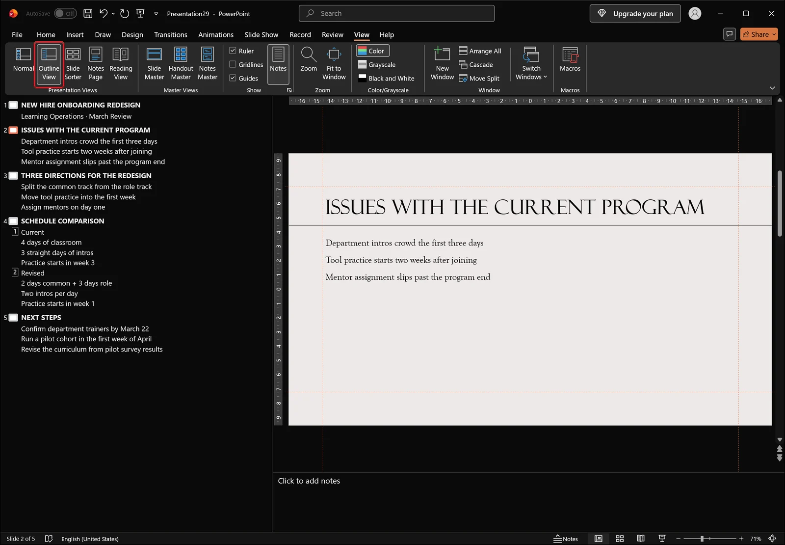Switch to the Design tab
This screenshot has width=785, height=545.
click(x=132, y=35)
